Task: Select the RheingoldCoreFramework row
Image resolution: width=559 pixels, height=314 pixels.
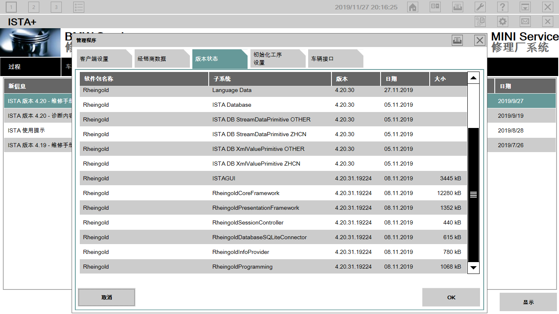Action: point(273,193)
